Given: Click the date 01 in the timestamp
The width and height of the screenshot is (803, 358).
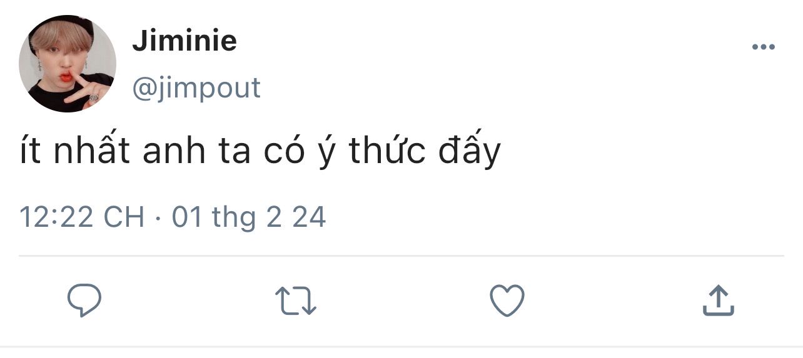Looking at the screenshot, I should click(188, 217).
